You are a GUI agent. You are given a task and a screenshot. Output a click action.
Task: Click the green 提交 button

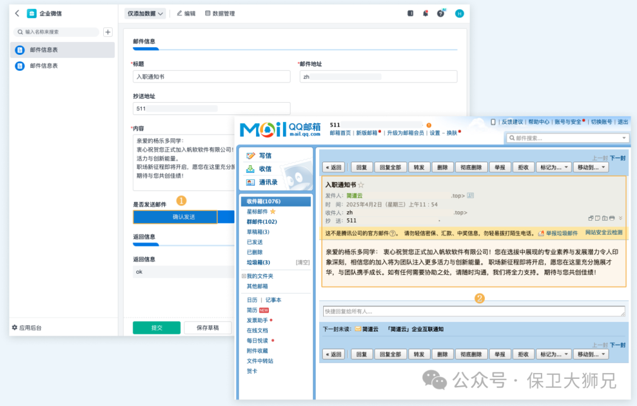coord(156,328)
